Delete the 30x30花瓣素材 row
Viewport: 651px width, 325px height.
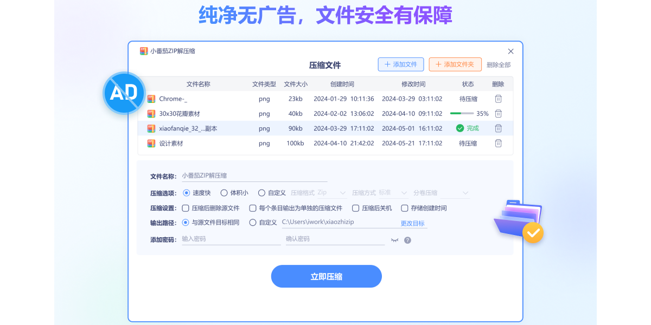[x=498, y=114]
